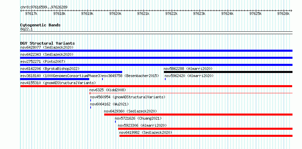Click esv3649758 (Besenbacher2015) label
The width and height of the screenshot is (302, 149).
[130, 76]
